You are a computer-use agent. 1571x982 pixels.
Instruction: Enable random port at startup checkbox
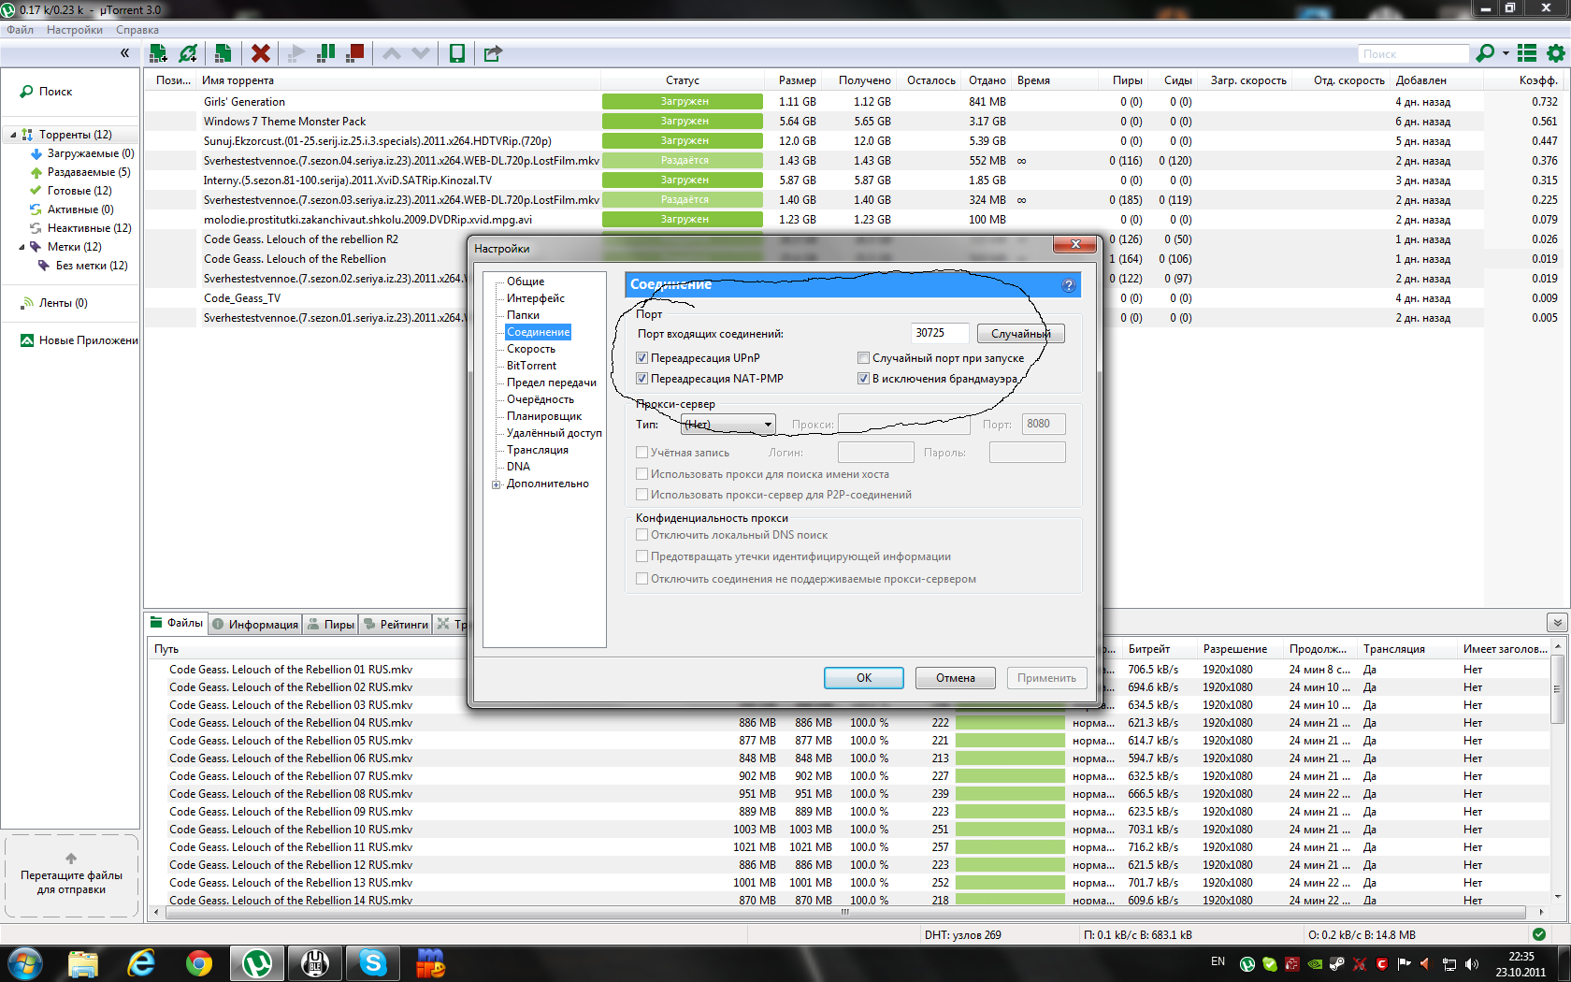tap(863, 358)
